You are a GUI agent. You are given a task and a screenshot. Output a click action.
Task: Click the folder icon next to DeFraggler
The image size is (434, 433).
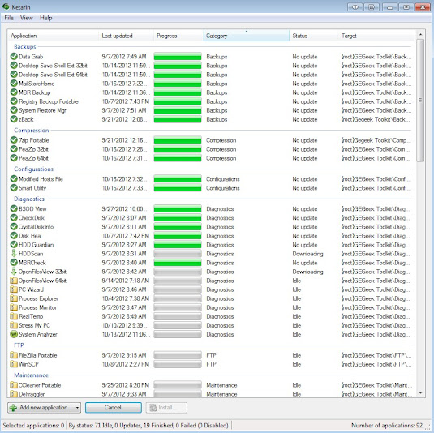[14, 394]
